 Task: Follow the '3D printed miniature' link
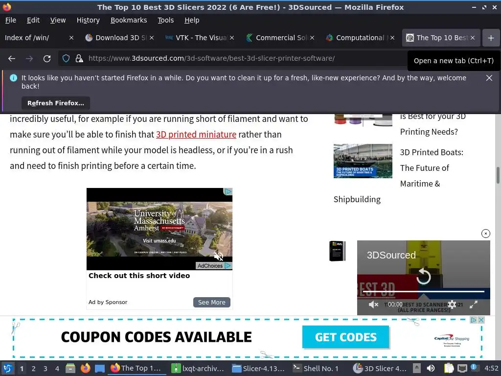[x=196, y=134]
